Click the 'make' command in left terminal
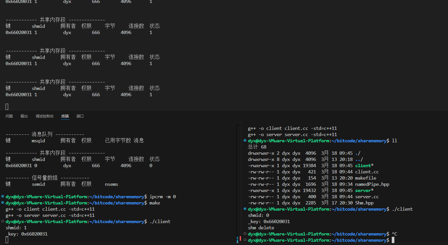448x245 pixels. pyautogui.click(x=155, y=203)
